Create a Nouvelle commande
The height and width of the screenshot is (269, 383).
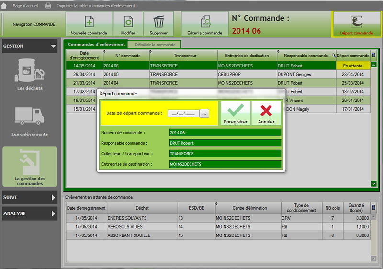89,24
